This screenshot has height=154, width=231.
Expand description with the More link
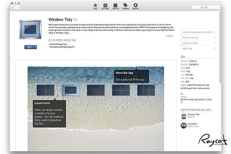[x=169, y=36]
